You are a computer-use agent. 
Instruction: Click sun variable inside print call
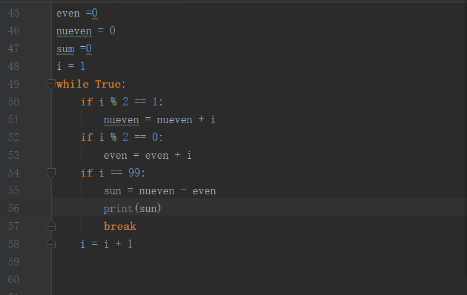tap(148, 209)
